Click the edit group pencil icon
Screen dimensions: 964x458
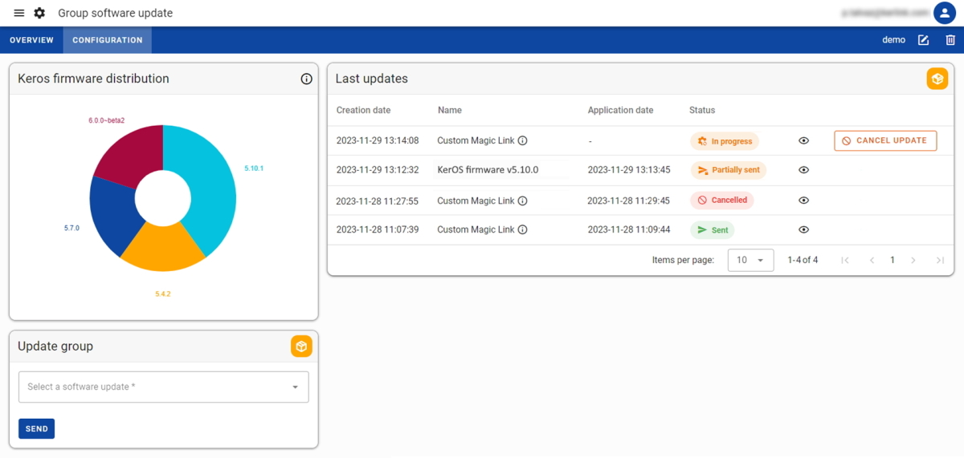[x=924, y=40]
